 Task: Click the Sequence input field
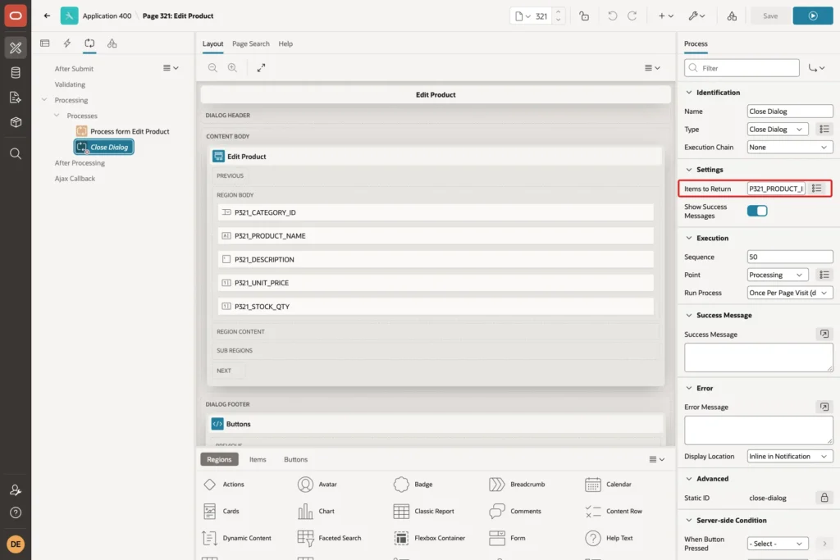click(x=790, y=257)
